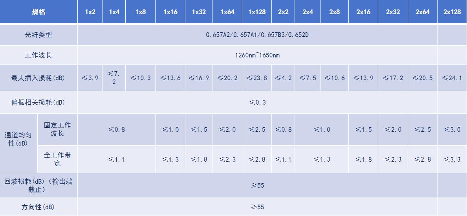Select the 最大插入损耗(dB) row label

pos(38,78)
